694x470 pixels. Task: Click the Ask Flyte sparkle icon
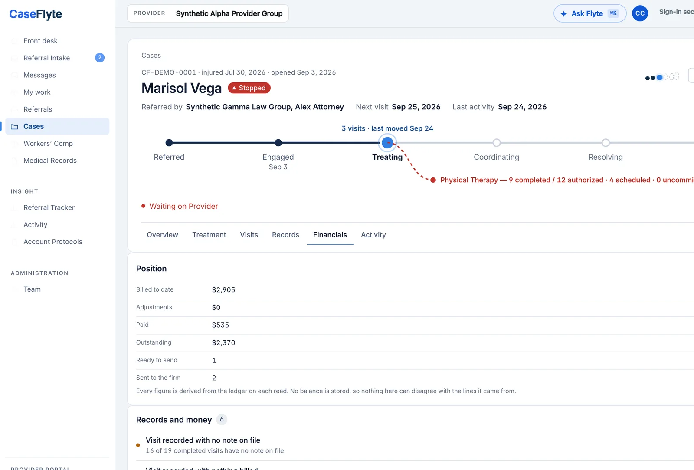[x=563, y=14]
